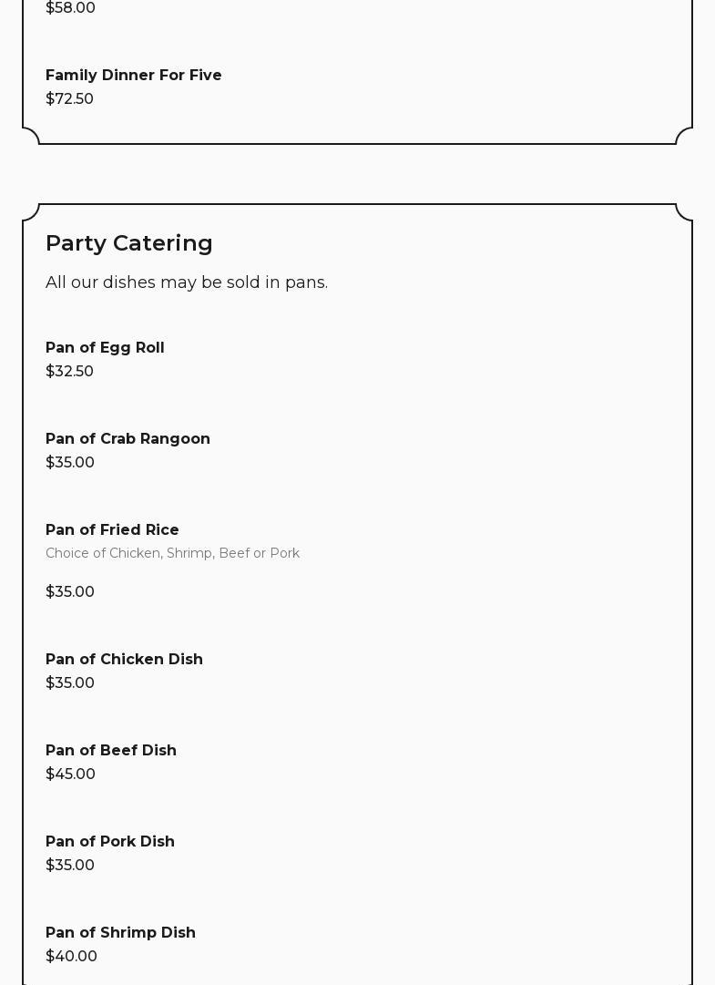Select the Pan of Chicken Dish item
This screenshot has width=715, height=985.
pyautogui.click(x=124, y=659)
